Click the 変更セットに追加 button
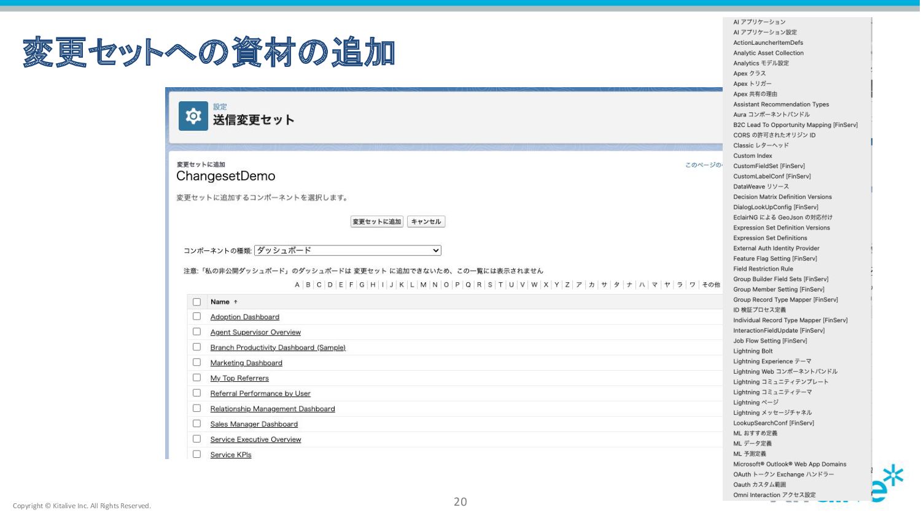Viewport: 921px width, 518px height. point(377,222)
